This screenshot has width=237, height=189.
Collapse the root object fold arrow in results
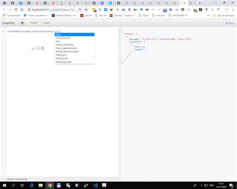(x=119, y=31)
